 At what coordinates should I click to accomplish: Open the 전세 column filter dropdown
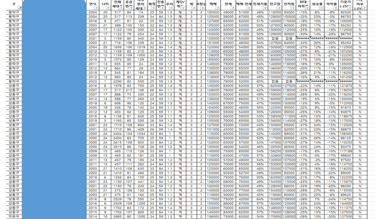233,8
